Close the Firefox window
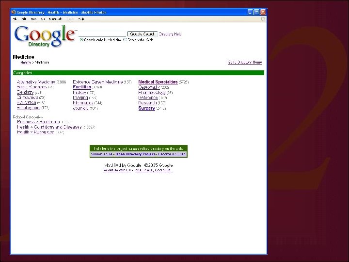The width and height of the screenshot is (349, 262). pyautogui.click(x=263, y=12)
